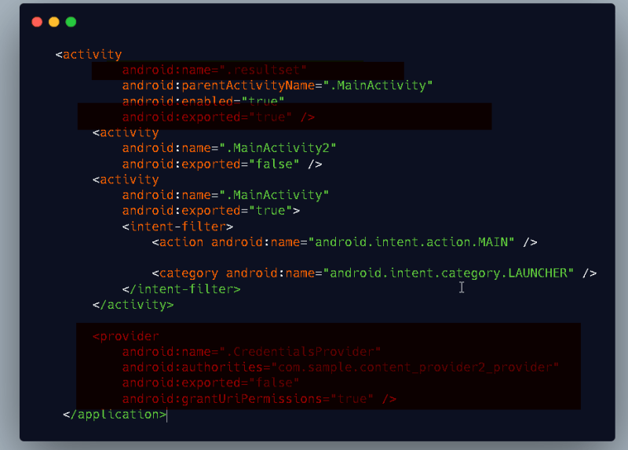Image resolution: width=628 pixels, height=450 pixels.
Task: Click the android:name=".MainActivity2" line
Action: (229, 148)
